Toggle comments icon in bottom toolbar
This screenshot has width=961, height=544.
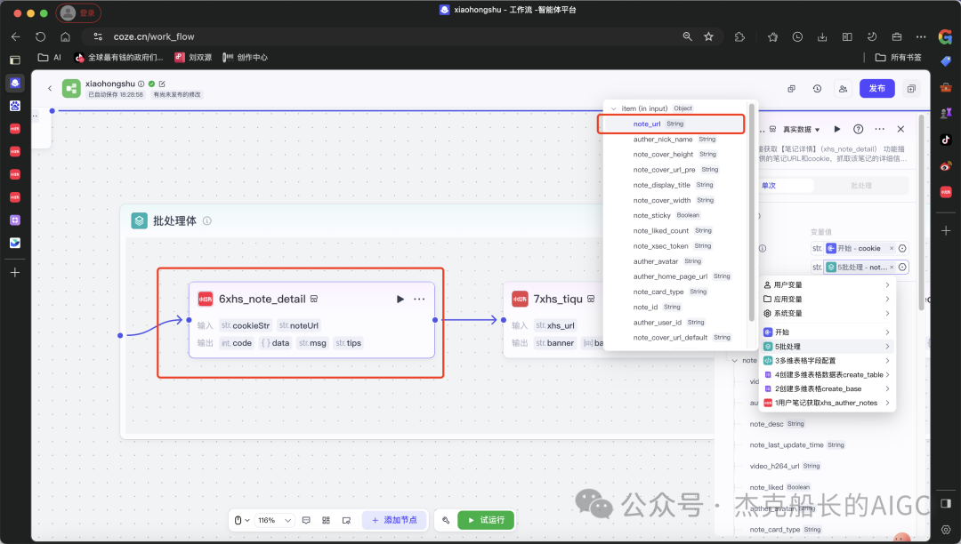[x=306, y=520]
